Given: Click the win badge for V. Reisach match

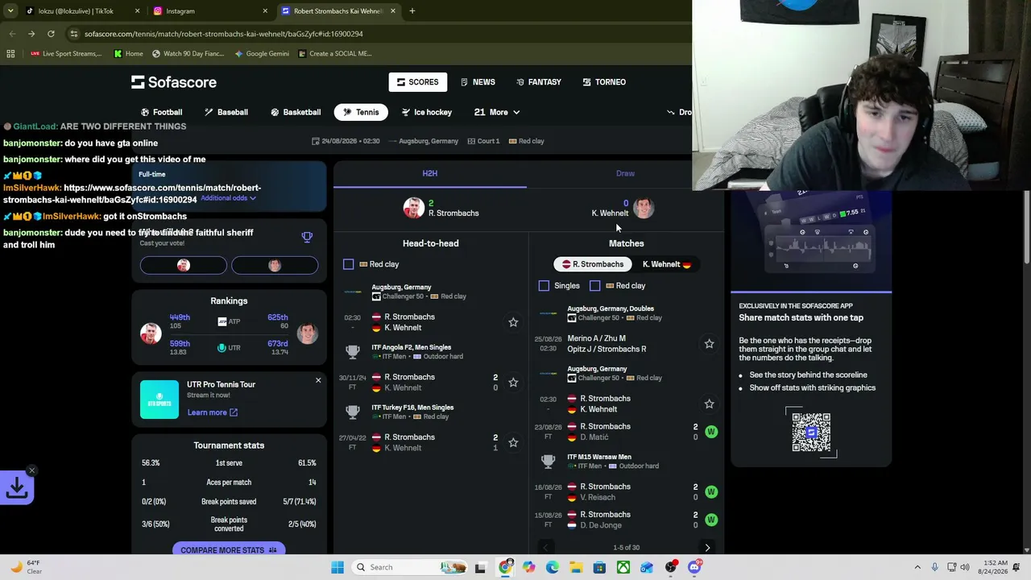Looking at the screenshot, I should (x=710, y=491).
